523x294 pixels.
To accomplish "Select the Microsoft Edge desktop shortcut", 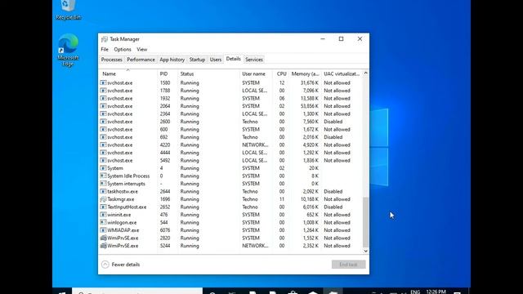I will point(68,50).
